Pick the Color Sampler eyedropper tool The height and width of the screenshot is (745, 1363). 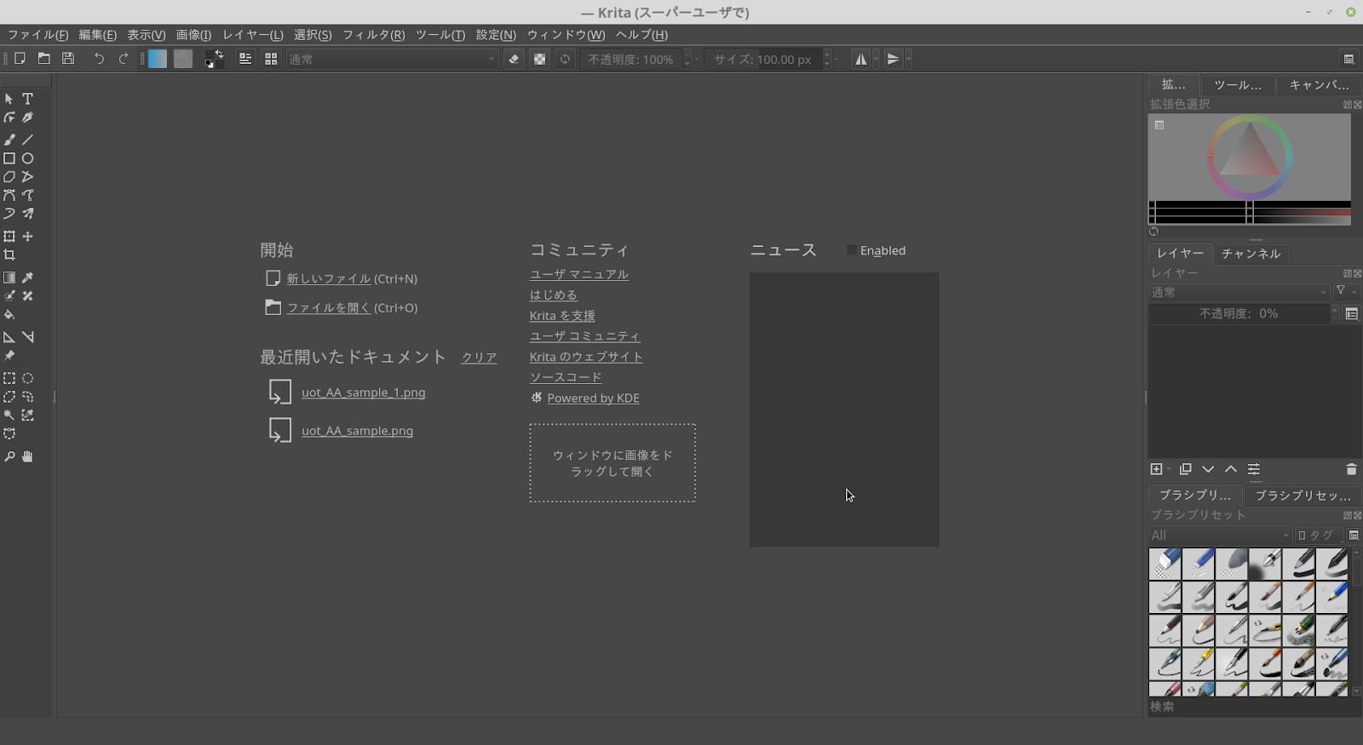27,278
